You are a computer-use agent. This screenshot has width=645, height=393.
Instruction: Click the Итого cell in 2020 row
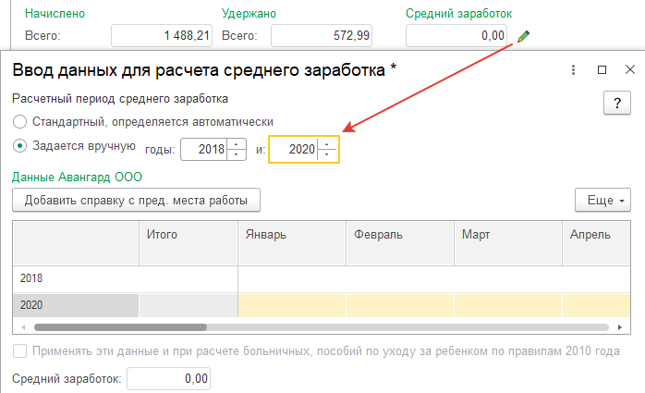[x=189, y=305]
